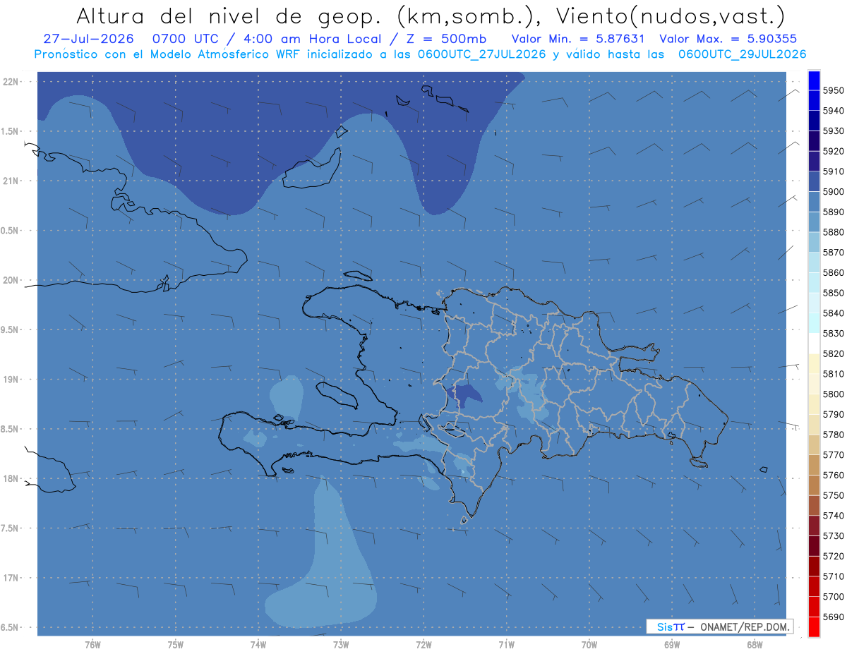
Task: Click the 71W longitude label
Action: click(x=506, y=645)
